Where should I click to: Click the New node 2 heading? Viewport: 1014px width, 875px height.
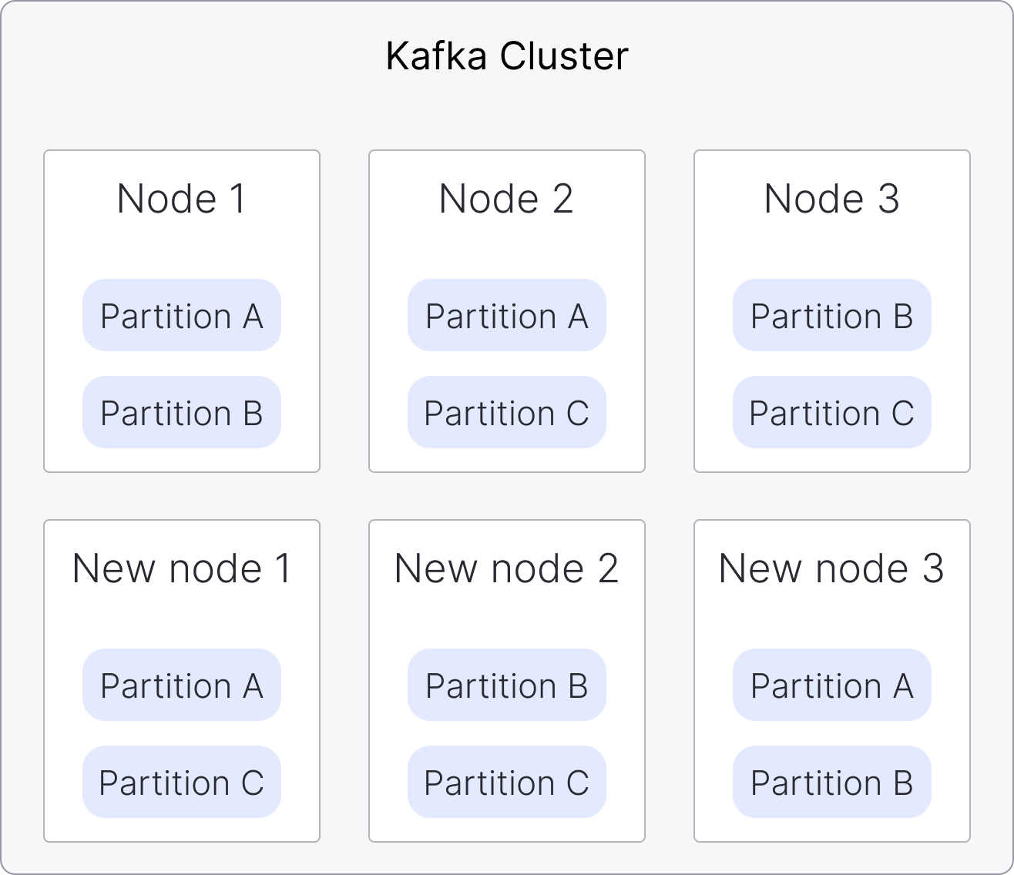point(506,568)
